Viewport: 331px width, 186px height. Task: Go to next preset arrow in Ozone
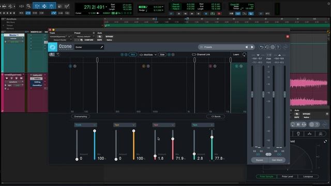tap(252, 47)
